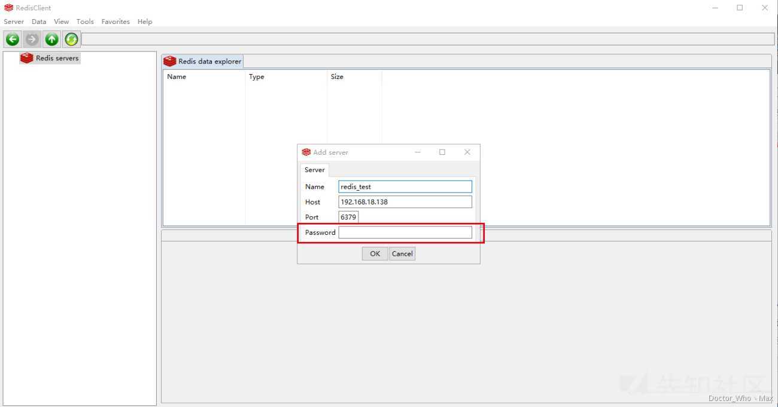The image size is (778, 407).
Task: Maximize the Add server dialog
Action: coord(442,152)
